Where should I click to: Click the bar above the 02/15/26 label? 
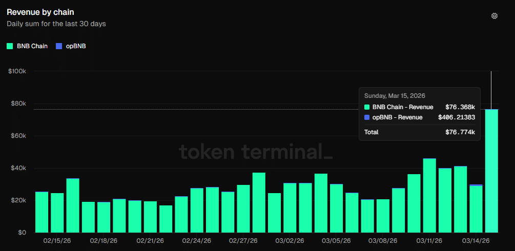coord(57,213)
